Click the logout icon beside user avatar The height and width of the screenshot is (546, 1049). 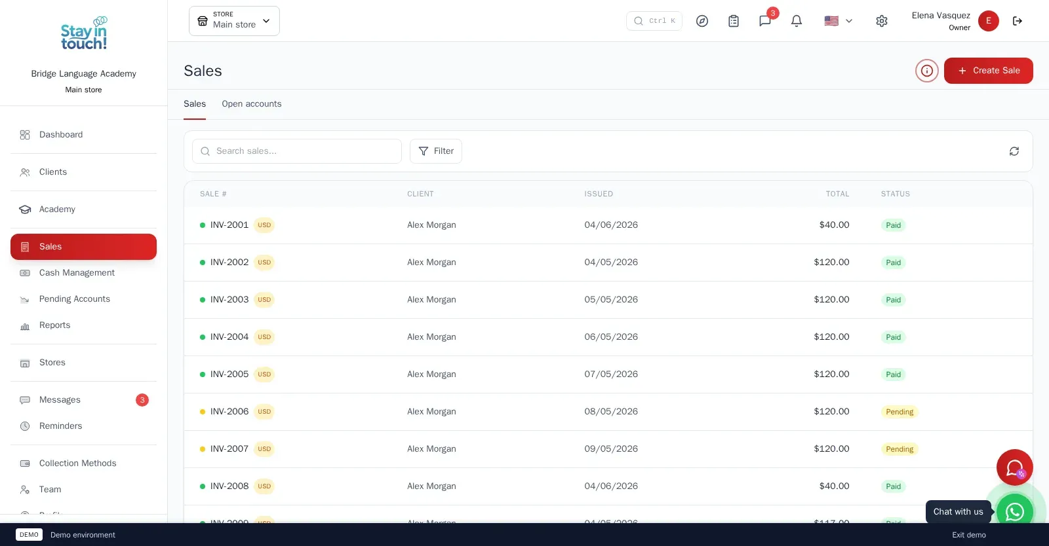point(1018,21)
